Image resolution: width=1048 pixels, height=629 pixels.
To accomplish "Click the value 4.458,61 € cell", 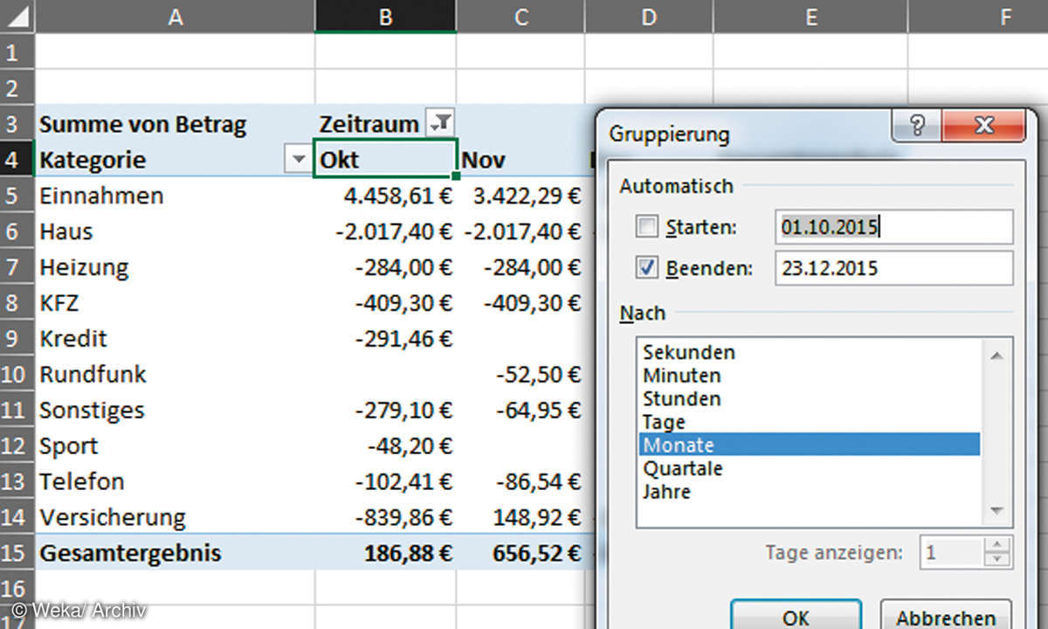I will pos(385,195).
